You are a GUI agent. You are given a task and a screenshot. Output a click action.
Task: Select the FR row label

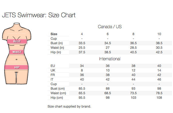(53, 75)
